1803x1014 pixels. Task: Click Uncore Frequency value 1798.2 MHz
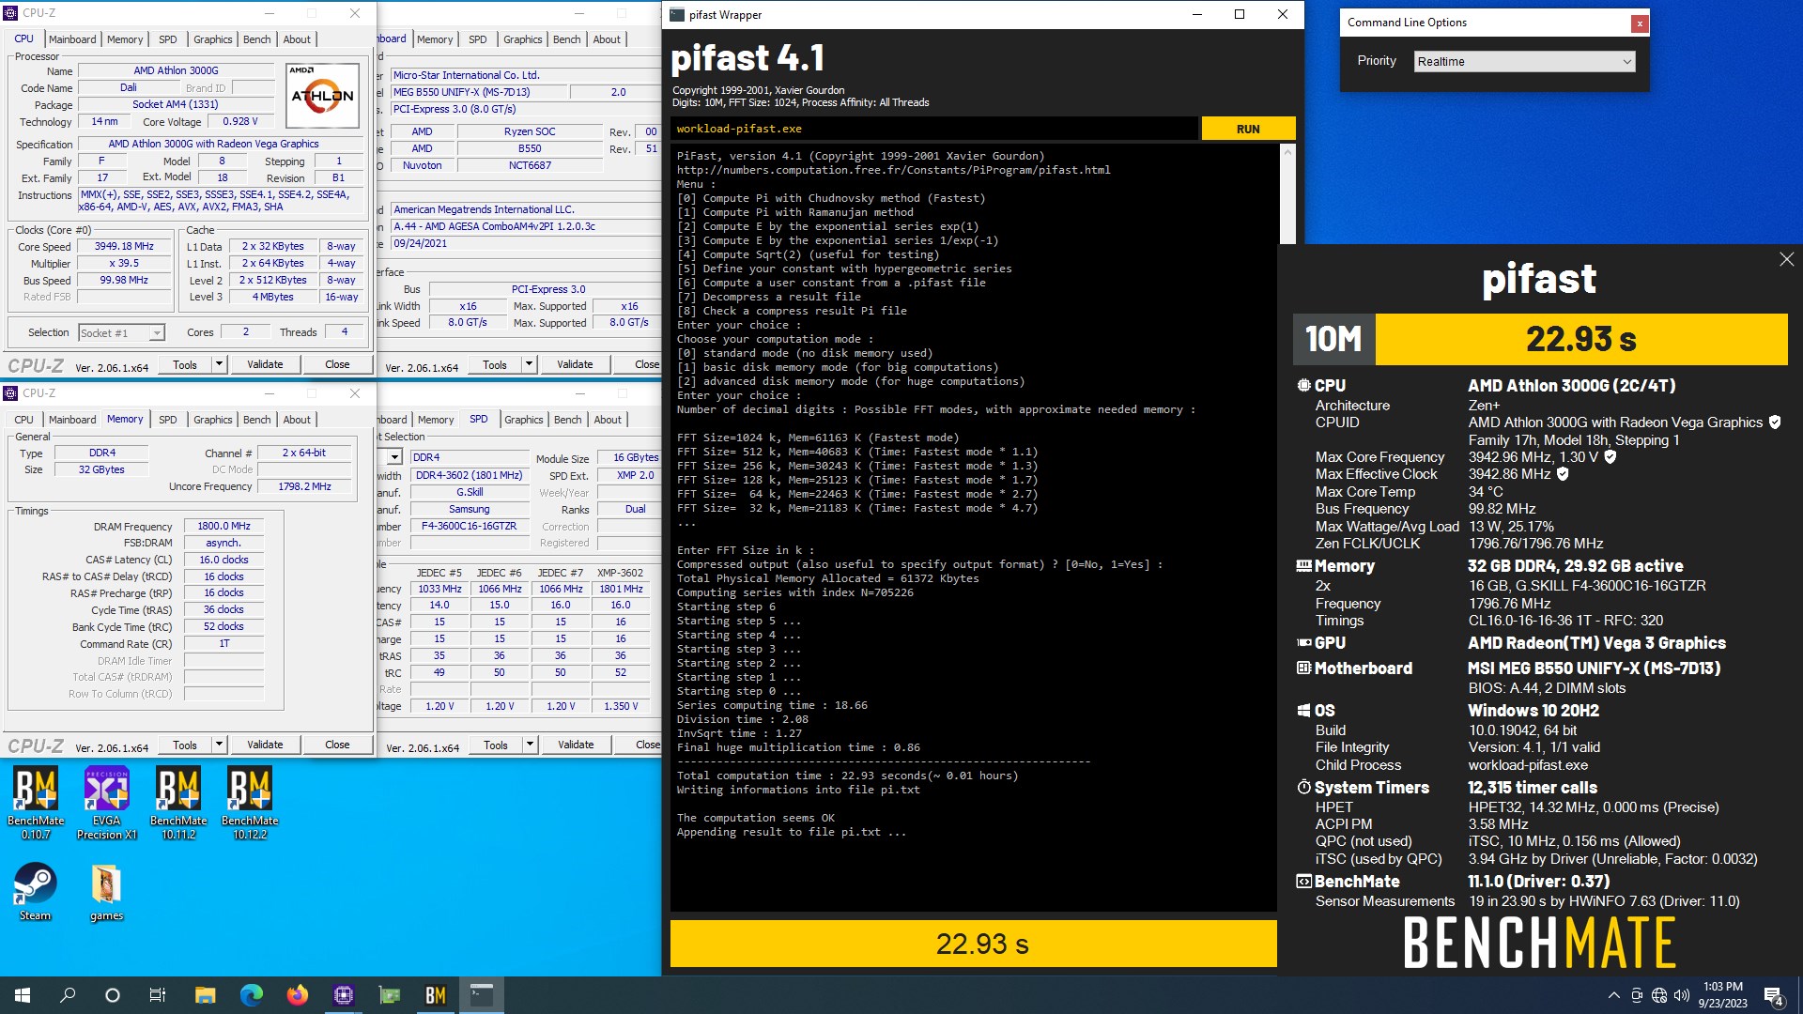click(x=304, y=486)
